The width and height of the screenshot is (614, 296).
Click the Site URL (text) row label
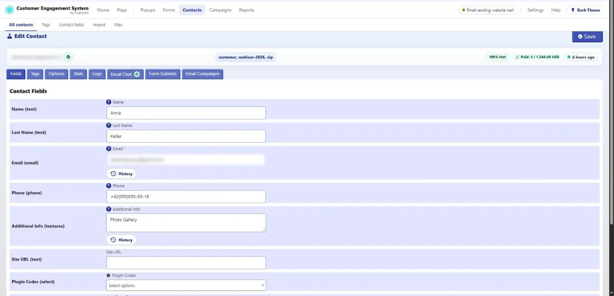(27, 259)
